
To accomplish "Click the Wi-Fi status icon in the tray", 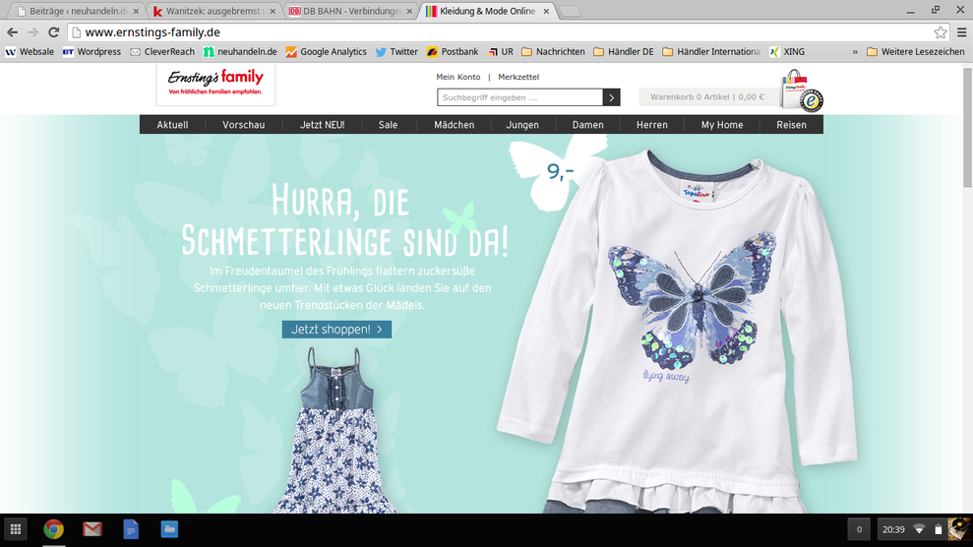I will click(920, 529).
